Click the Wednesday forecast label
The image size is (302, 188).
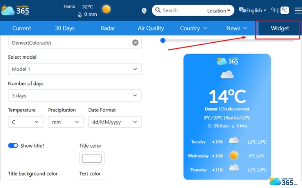pyautogui.click(x=198, y=156)
